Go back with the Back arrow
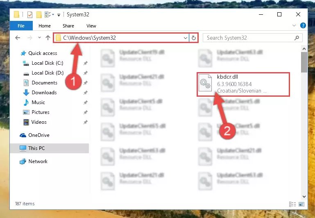 (x=18, y=38)
